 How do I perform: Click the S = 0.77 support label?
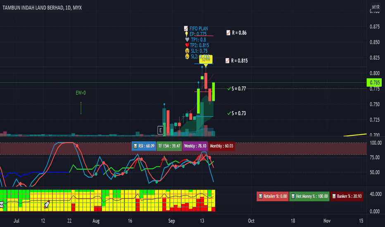click(x=239, y=89)
